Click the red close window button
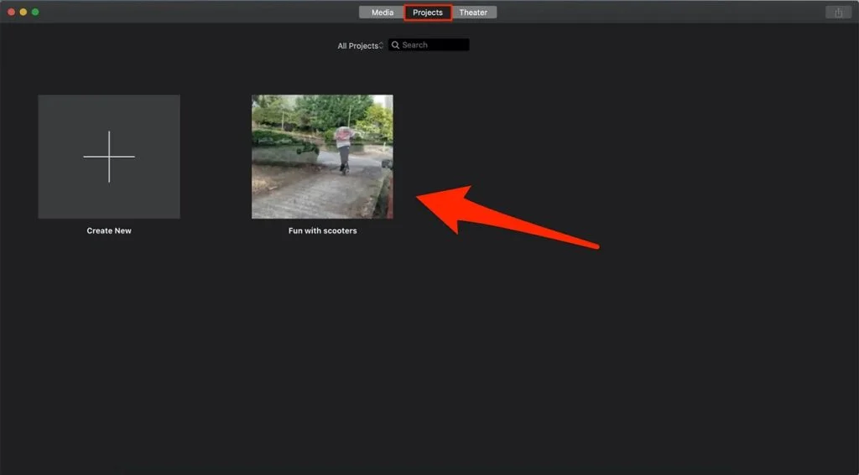Image resolution: width=859 pixels, height=475 pixels. (12, 13)
